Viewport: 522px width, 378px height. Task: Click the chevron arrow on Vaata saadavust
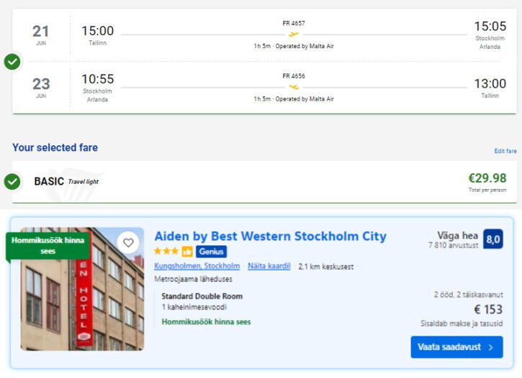click(491, 347)
